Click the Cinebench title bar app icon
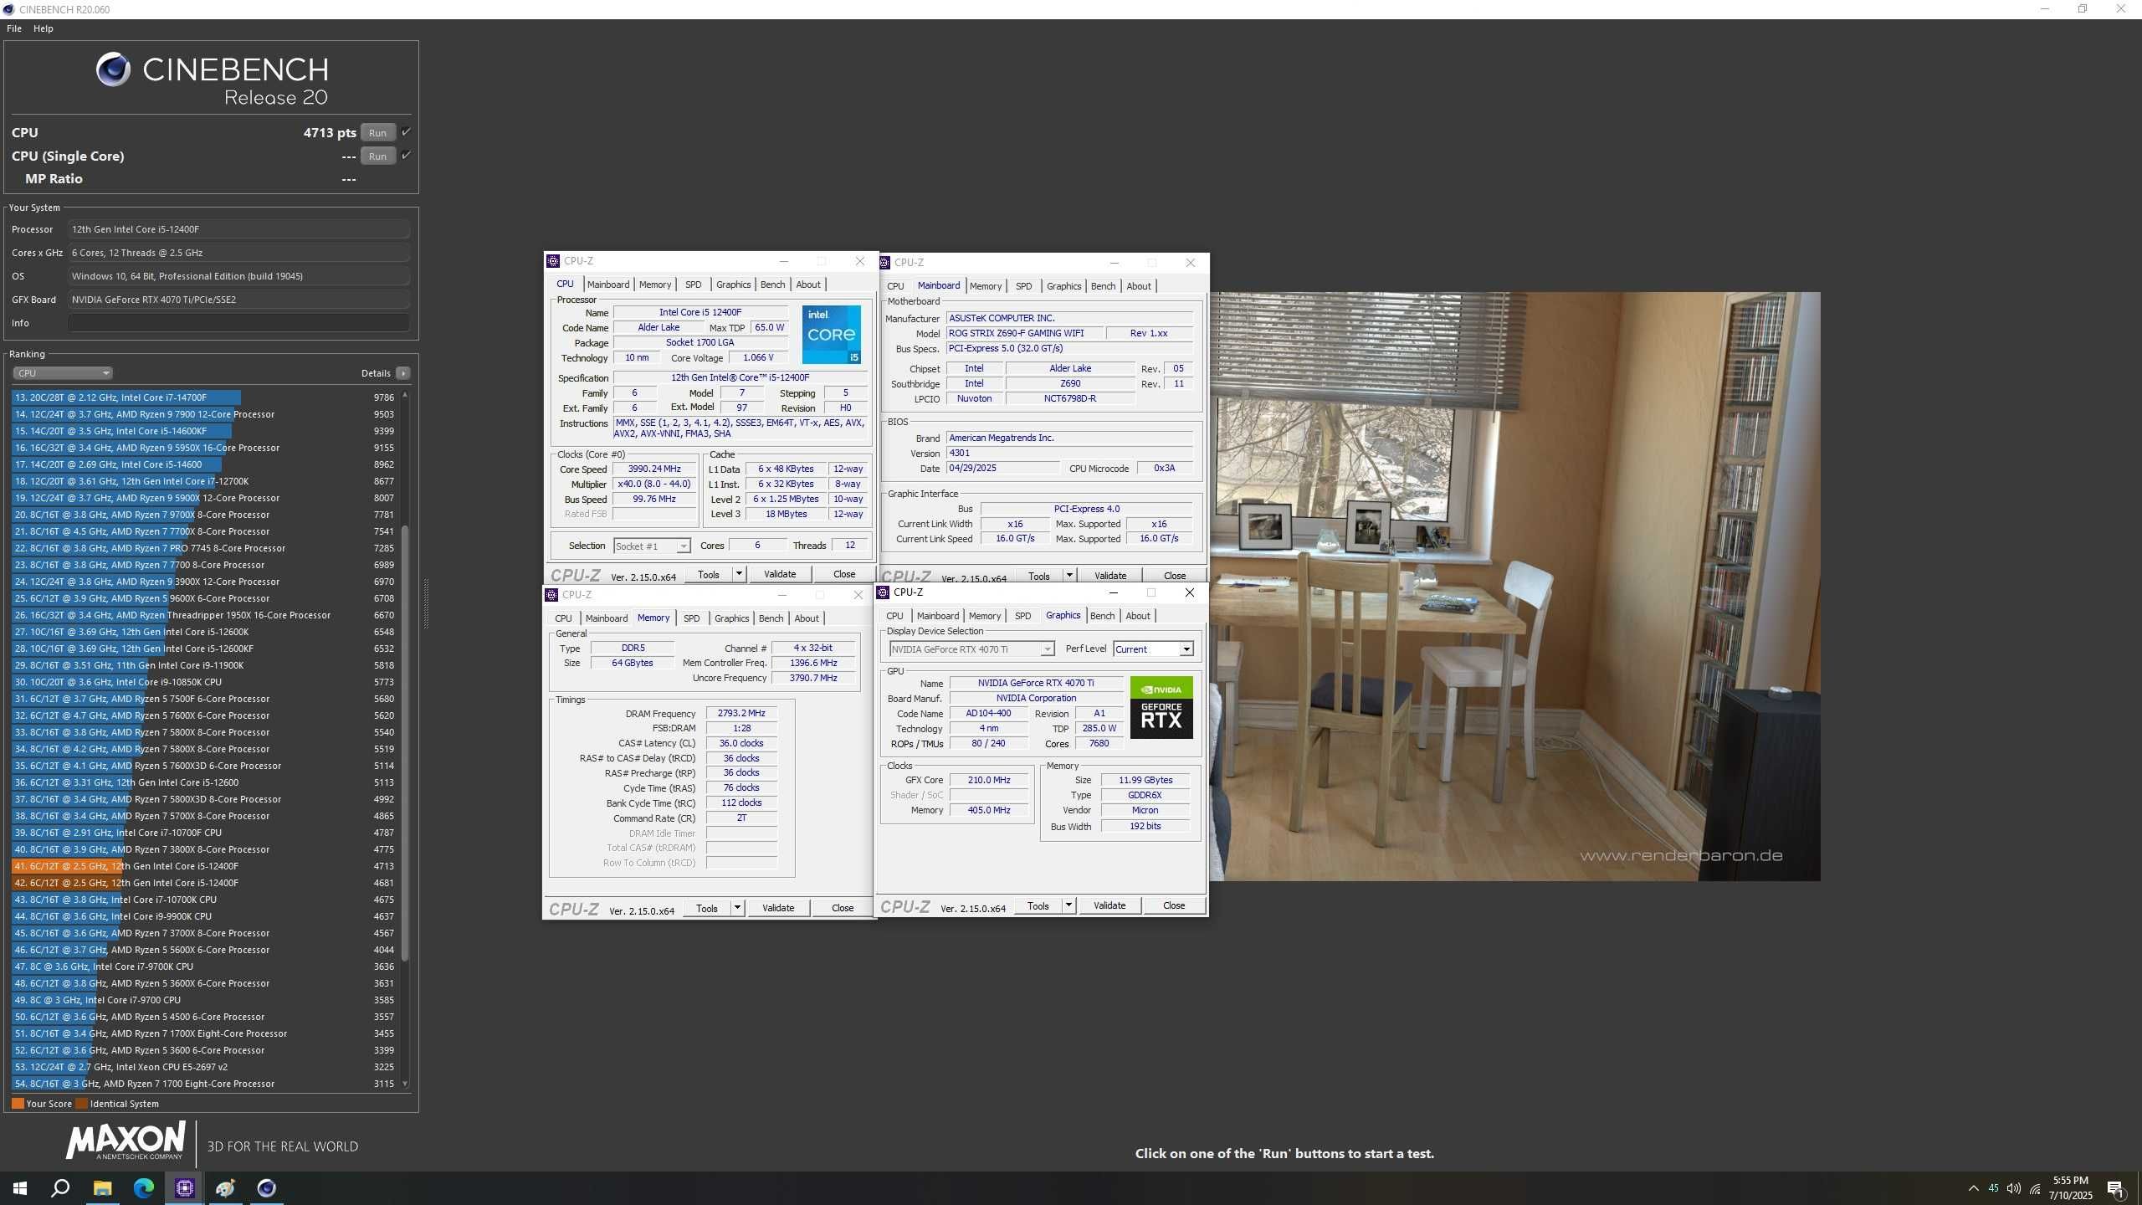2142x1205 pixels. tap(8, 9)
